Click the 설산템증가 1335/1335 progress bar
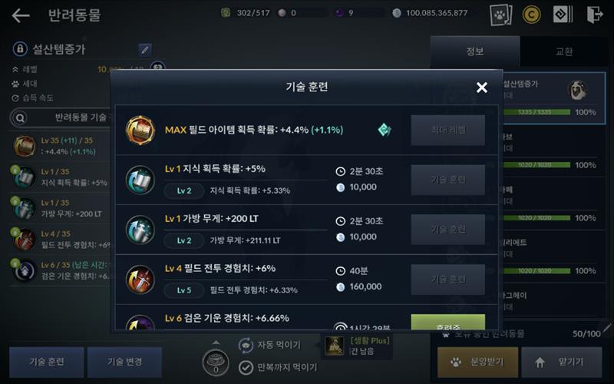The height and width of the screenshot is (384, 614). pos(534,112)
